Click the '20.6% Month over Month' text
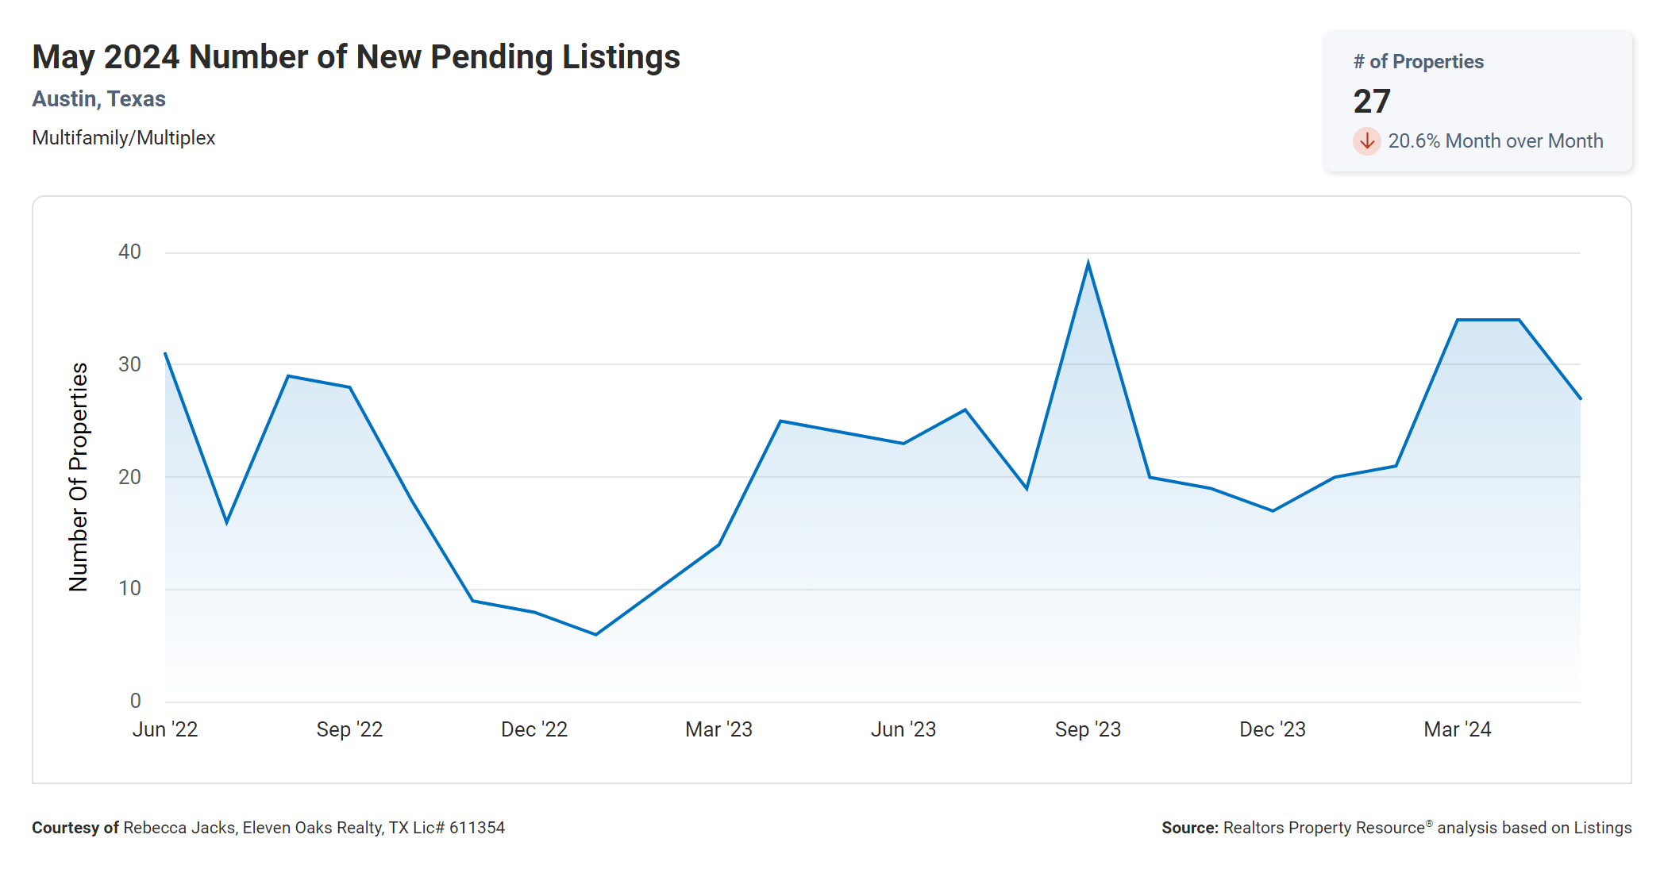 [x=1495, y=141]
